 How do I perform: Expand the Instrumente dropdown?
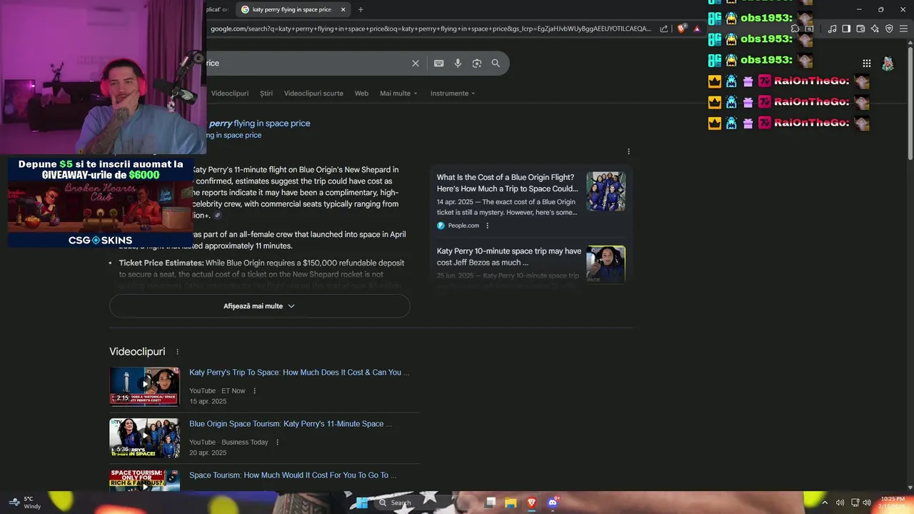pyautogui.click(x=453, y=94)
